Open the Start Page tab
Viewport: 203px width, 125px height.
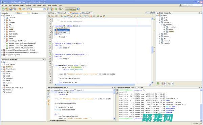click(x=51, y=13)
